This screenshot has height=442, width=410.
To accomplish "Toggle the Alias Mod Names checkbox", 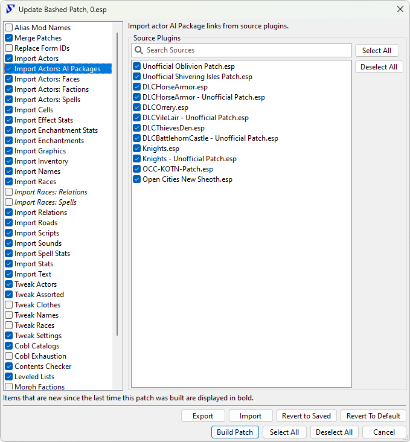I will pyautogui.click(x=8, y=28).
